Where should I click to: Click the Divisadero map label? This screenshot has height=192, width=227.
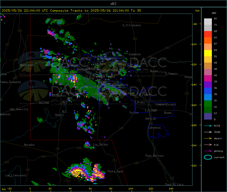[54, 20]
